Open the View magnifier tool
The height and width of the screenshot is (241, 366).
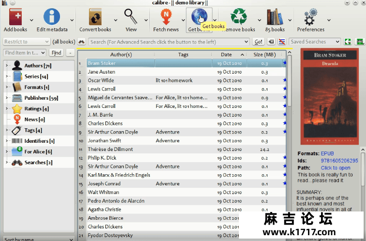131,17
